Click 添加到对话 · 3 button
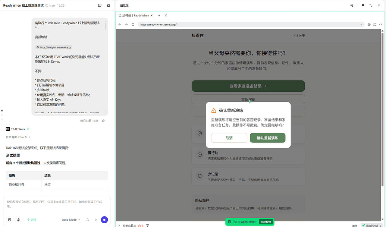The width and height of the screenshot is (386, 227). 371,226
